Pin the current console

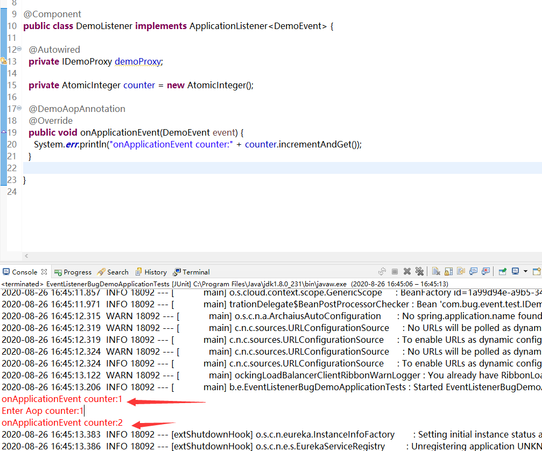pyautogui.click(x=502, y=272)
